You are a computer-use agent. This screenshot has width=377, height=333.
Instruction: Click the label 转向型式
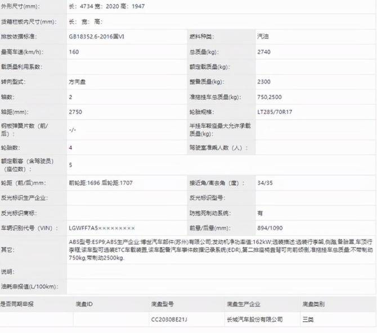tap(14, 82)
